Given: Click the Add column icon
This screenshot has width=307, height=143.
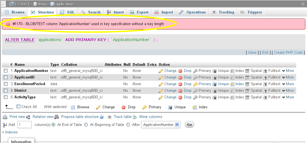Looking at the screenshot, I should (x=5, y=125).
